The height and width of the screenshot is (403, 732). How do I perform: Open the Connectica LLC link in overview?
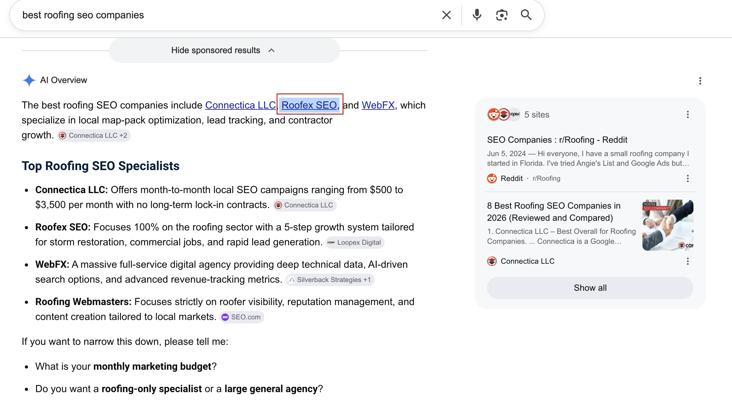[x=240, y=105]
